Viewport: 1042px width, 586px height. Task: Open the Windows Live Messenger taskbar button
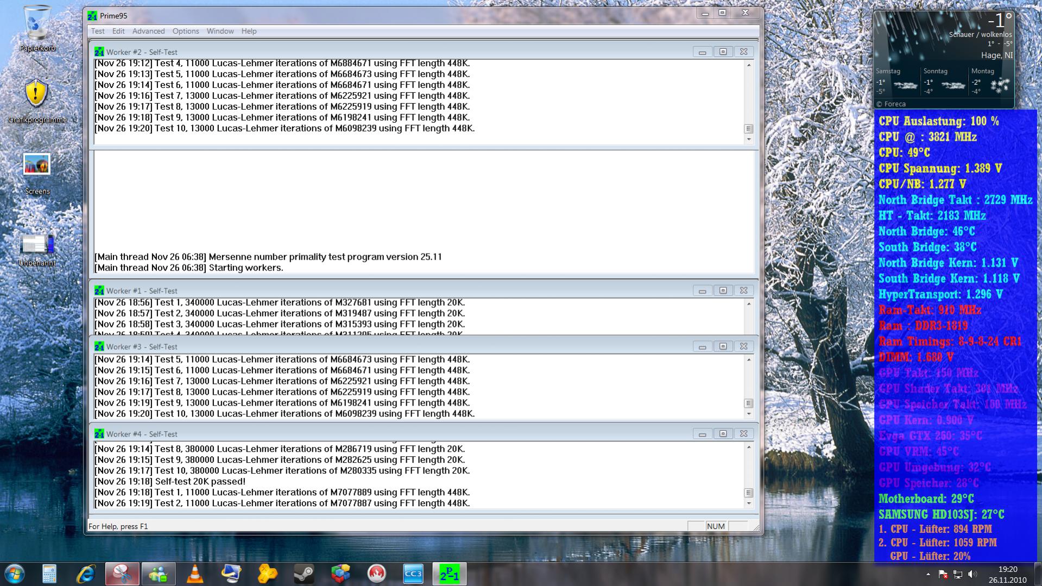click(x=159, y=574)
